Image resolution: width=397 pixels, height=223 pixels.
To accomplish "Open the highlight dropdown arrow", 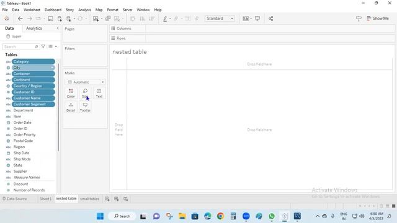I will point(170,19).
